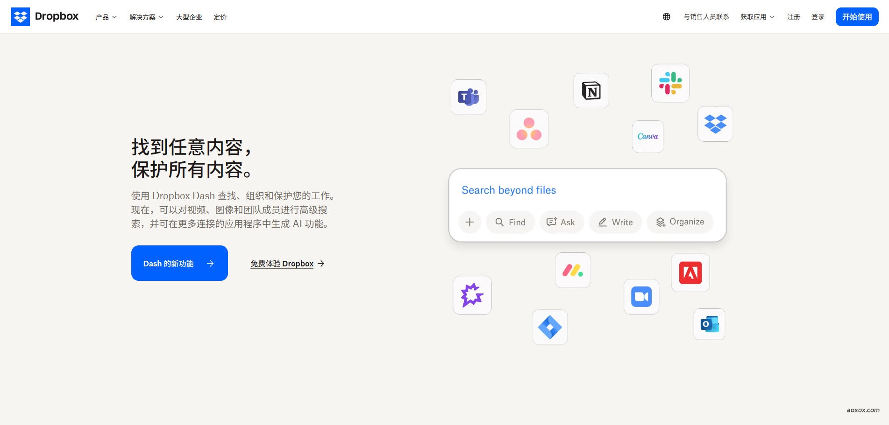
Task: Open the 定价 page
Action: click(x=220, y=17)
